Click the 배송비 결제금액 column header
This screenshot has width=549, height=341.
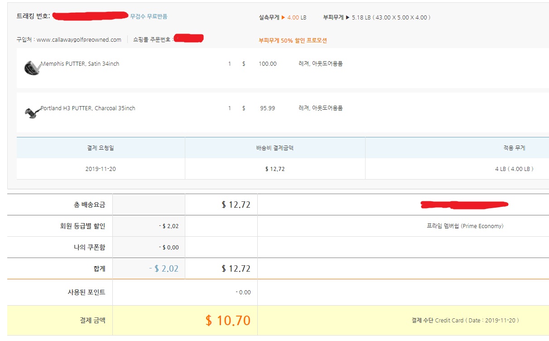[274, 148]
